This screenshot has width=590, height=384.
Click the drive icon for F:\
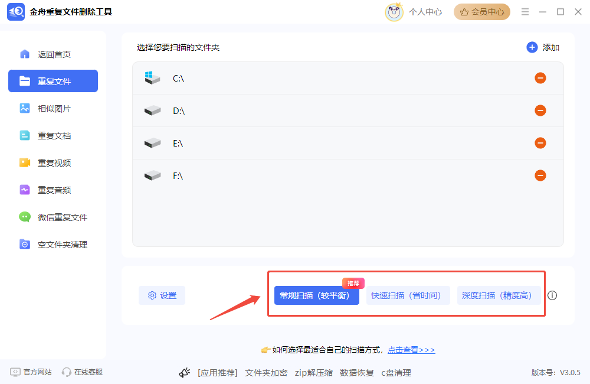click(152, 175)
